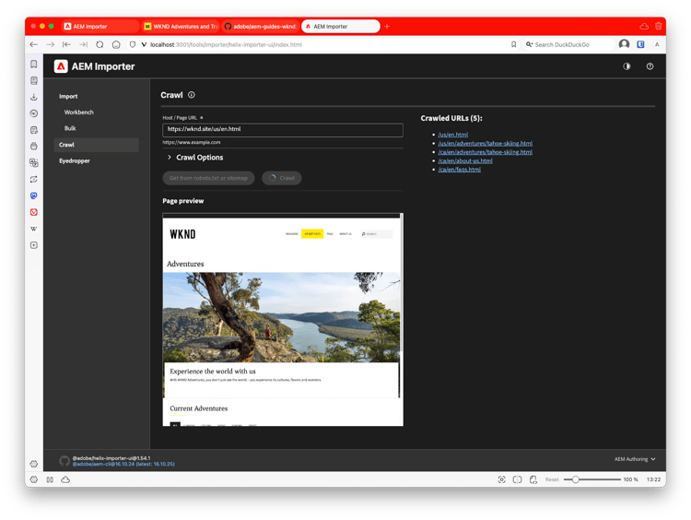The height and width of the screenshot is (520, 691).
Task: Open the Notes panel icon
Action: click(x=34, y=130)
